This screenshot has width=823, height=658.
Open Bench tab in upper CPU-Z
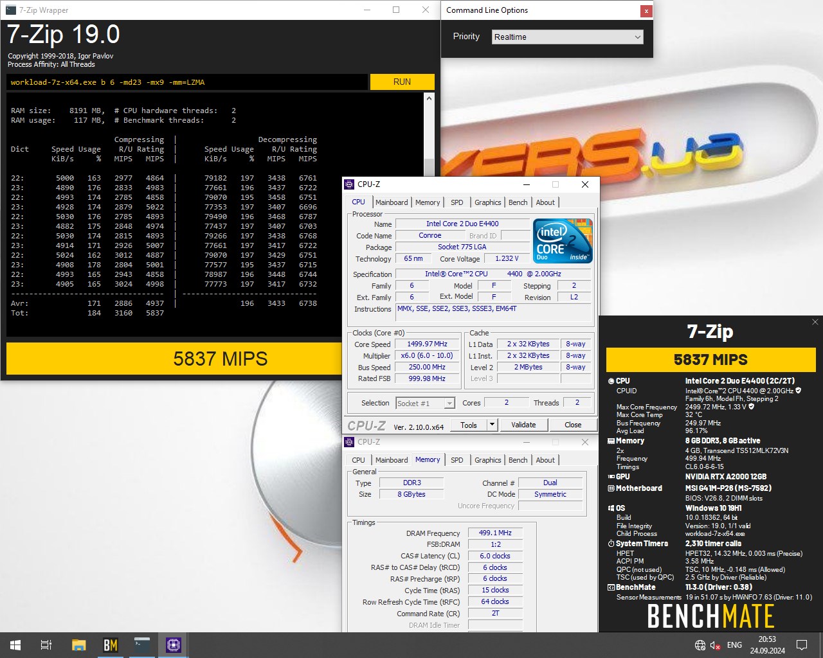pyautogui.click(x=518, y=202)
